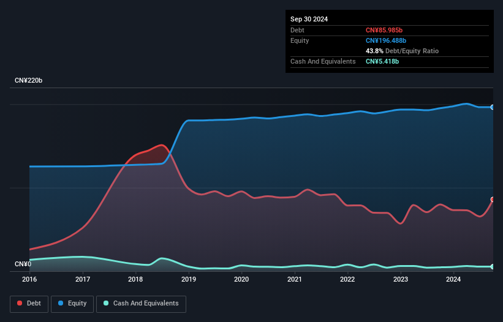Click the blue Equity endpoint marker
503x322 pixels.
click(x=493, y=107)
